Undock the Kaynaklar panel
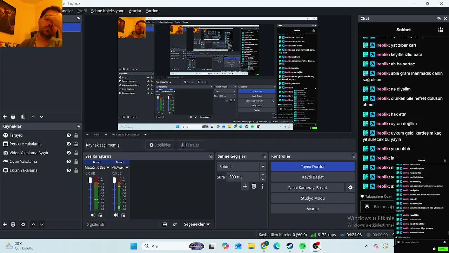 click(78, 126)
